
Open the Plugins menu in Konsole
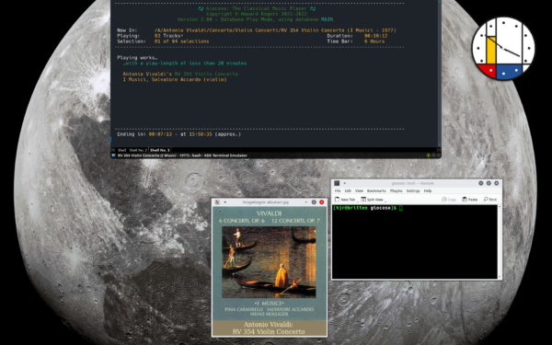[x=396, y=190]
